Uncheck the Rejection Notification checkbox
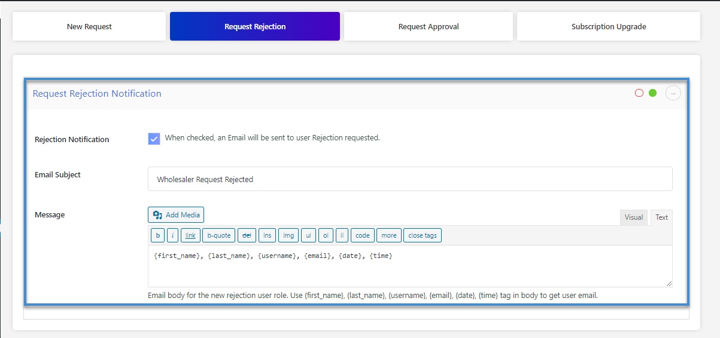The height and width of the screenshot is (338, 720). (x=154, y=139)
